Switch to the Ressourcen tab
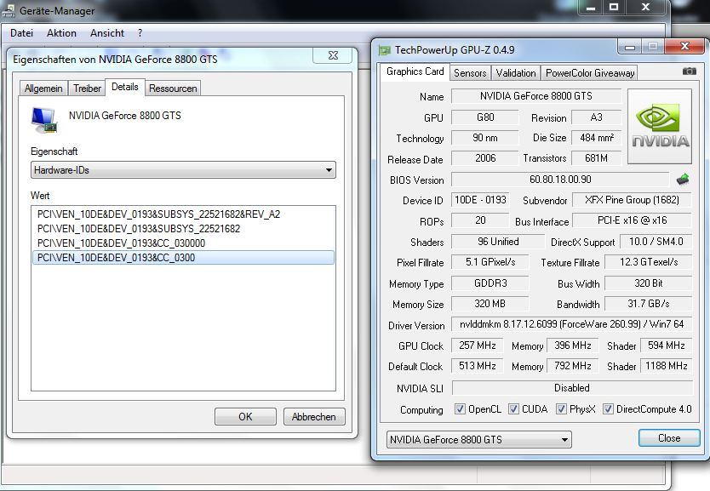 point(173,88)
